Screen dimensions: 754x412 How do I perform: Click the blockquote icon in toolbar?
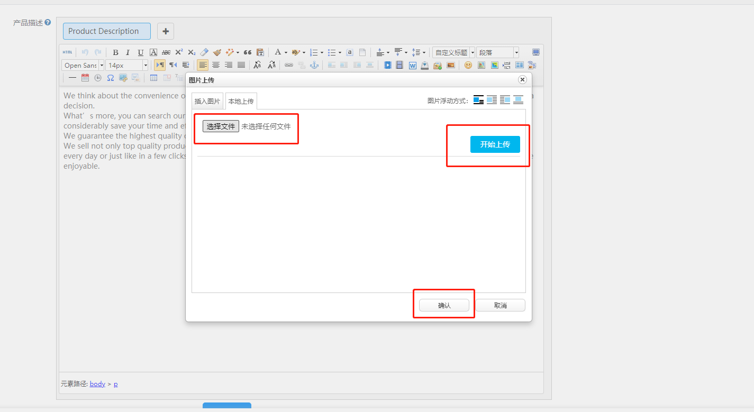point(247,52)
